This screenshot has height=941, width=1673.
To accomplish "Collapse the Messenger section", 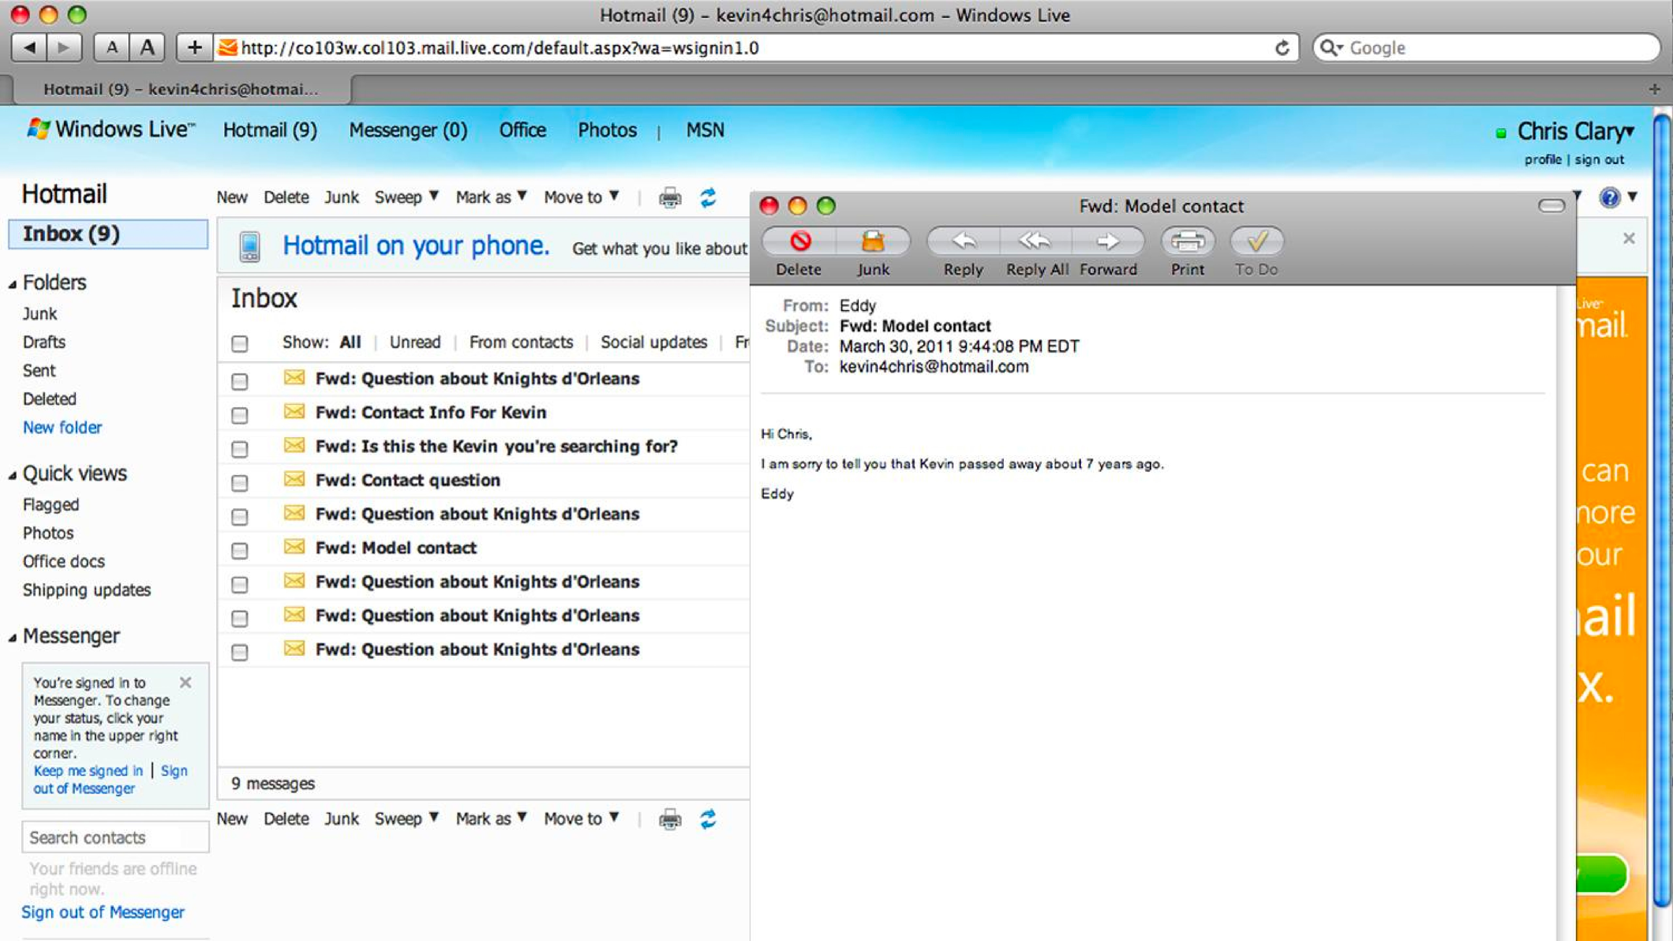I will click(x=12, y=638).
